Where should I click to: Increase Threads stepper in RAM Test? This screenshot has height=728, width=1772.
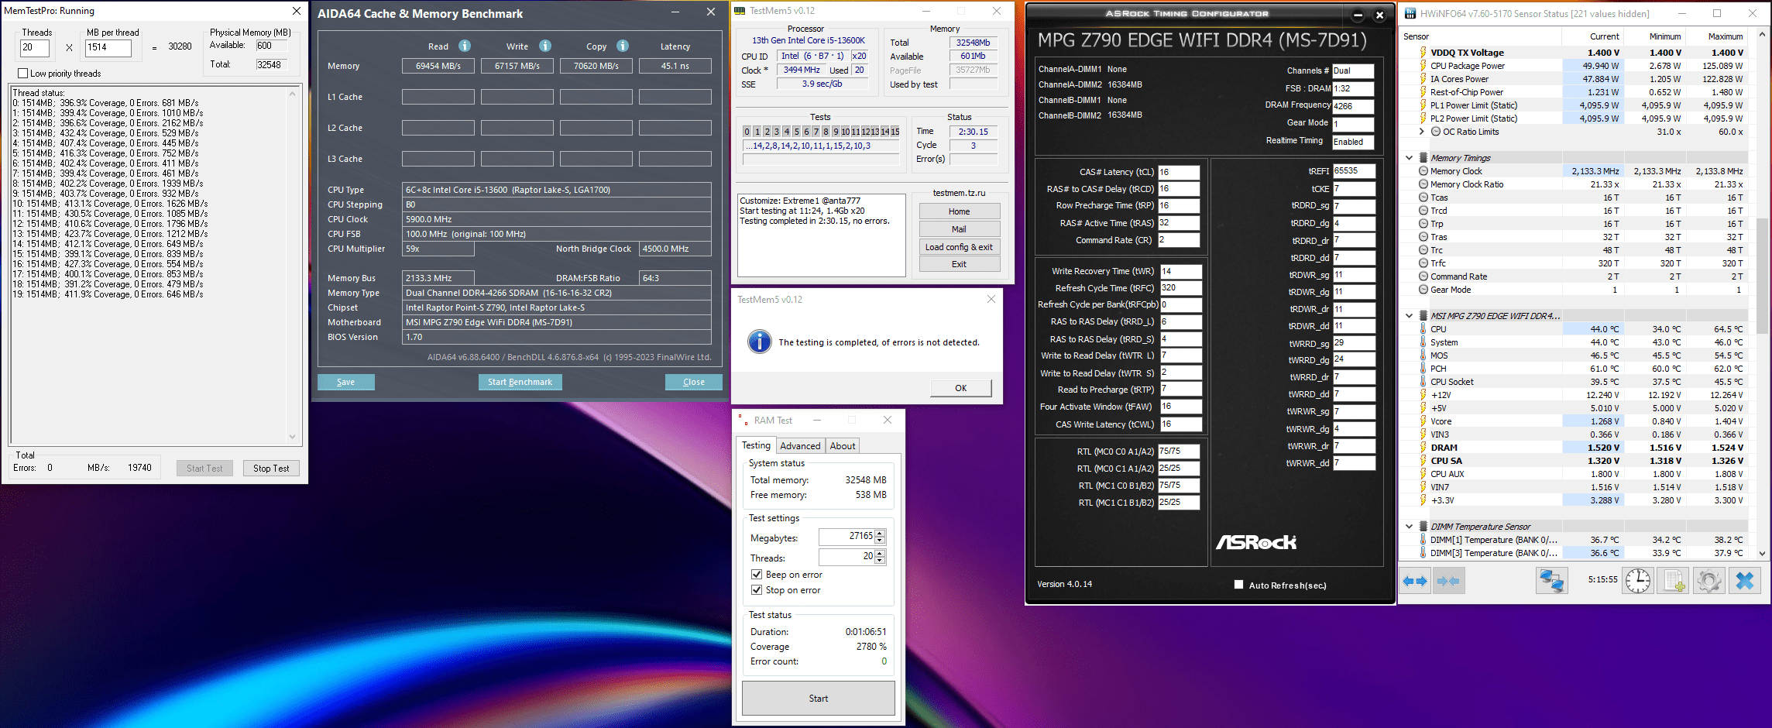880,553
